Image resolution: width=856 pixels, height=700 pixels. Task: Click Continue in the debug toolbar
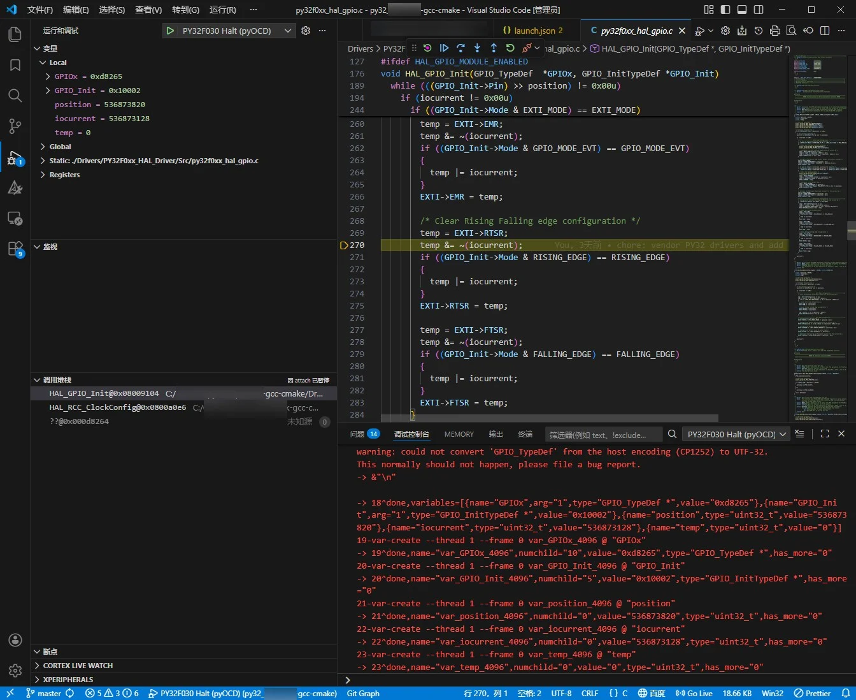444,48
